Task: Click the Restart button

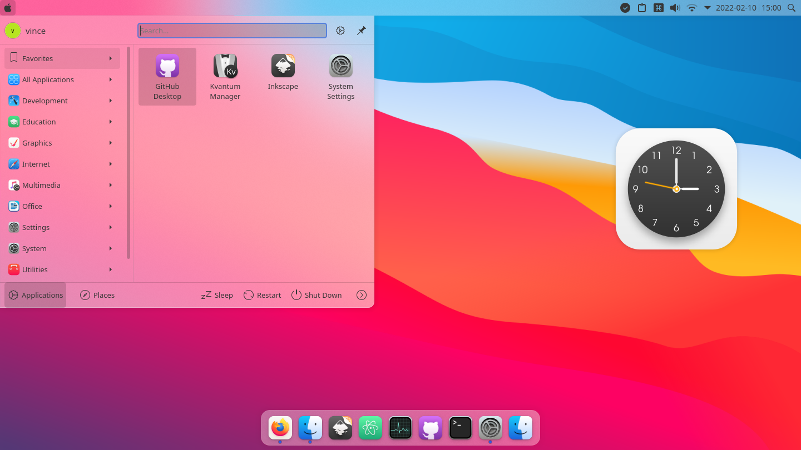Action: (263, 295)
